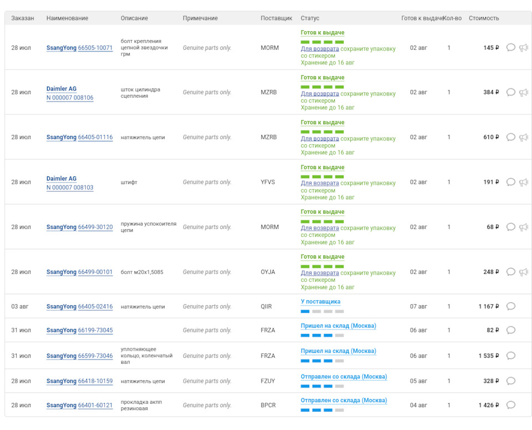
Task: Click megaphone icon for part 66405-01116
Action: tap(524, 137)
